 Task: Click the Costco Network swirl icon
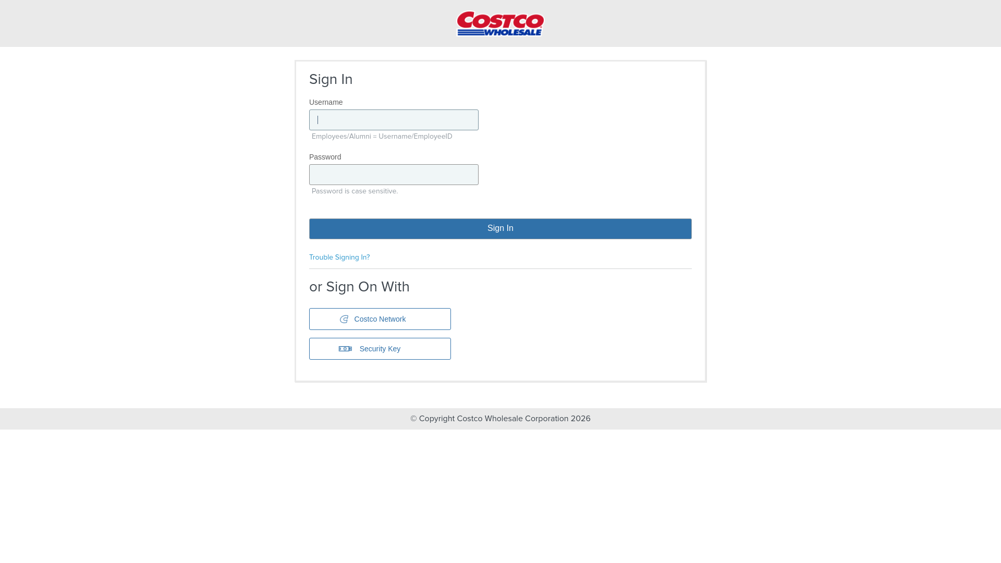pos(344,319)
